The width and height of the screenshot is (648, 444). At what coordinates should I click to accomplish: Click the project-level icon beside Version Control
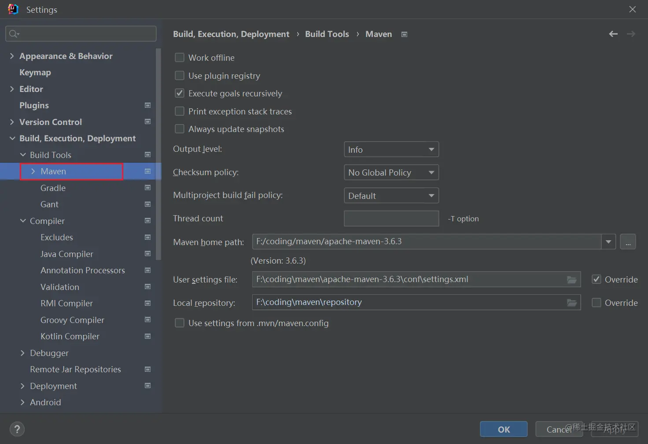tap(148, 121)
